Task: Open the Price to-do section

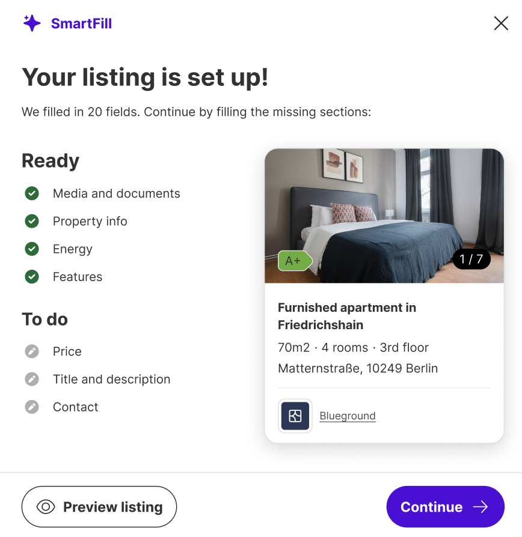Action: click(67, 351)
